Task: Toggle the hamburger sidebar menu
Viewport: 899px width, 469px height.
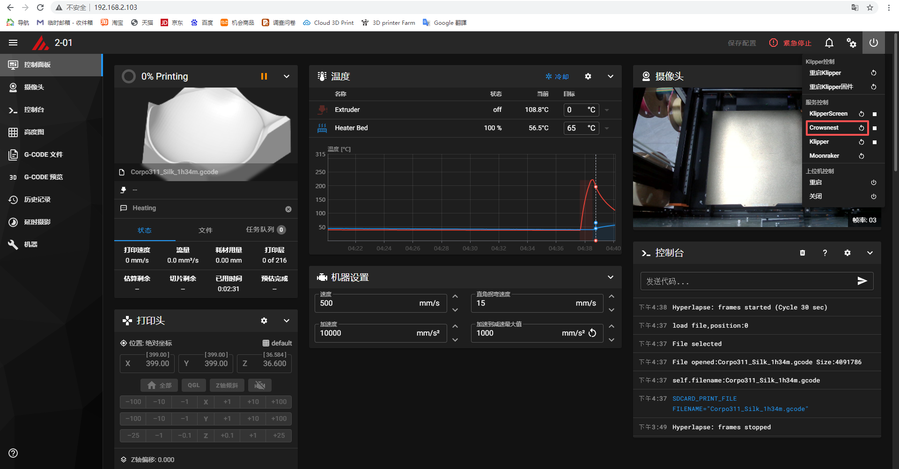Action: 13,43
